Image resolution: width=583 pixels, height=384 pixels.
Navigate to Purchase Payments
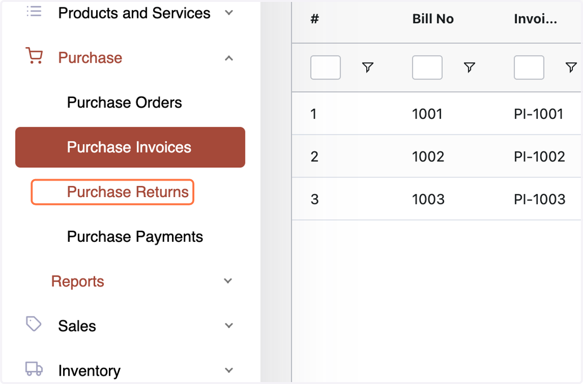(135, 236)
